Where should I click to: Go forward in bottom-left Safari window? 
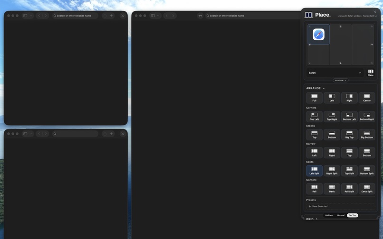point(46,134)
